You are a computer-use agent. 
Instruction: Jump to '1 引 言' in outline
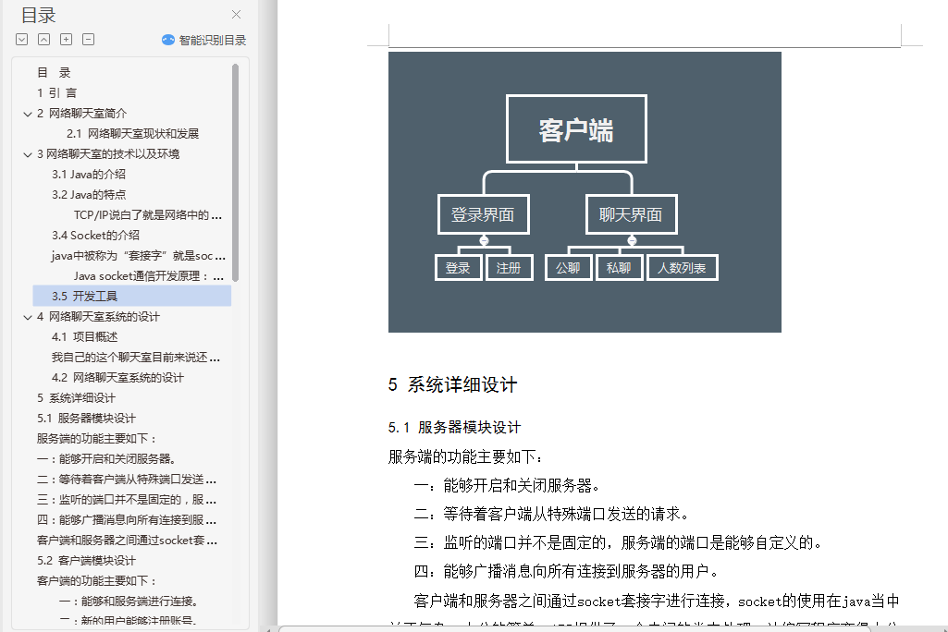click(56, 93)
